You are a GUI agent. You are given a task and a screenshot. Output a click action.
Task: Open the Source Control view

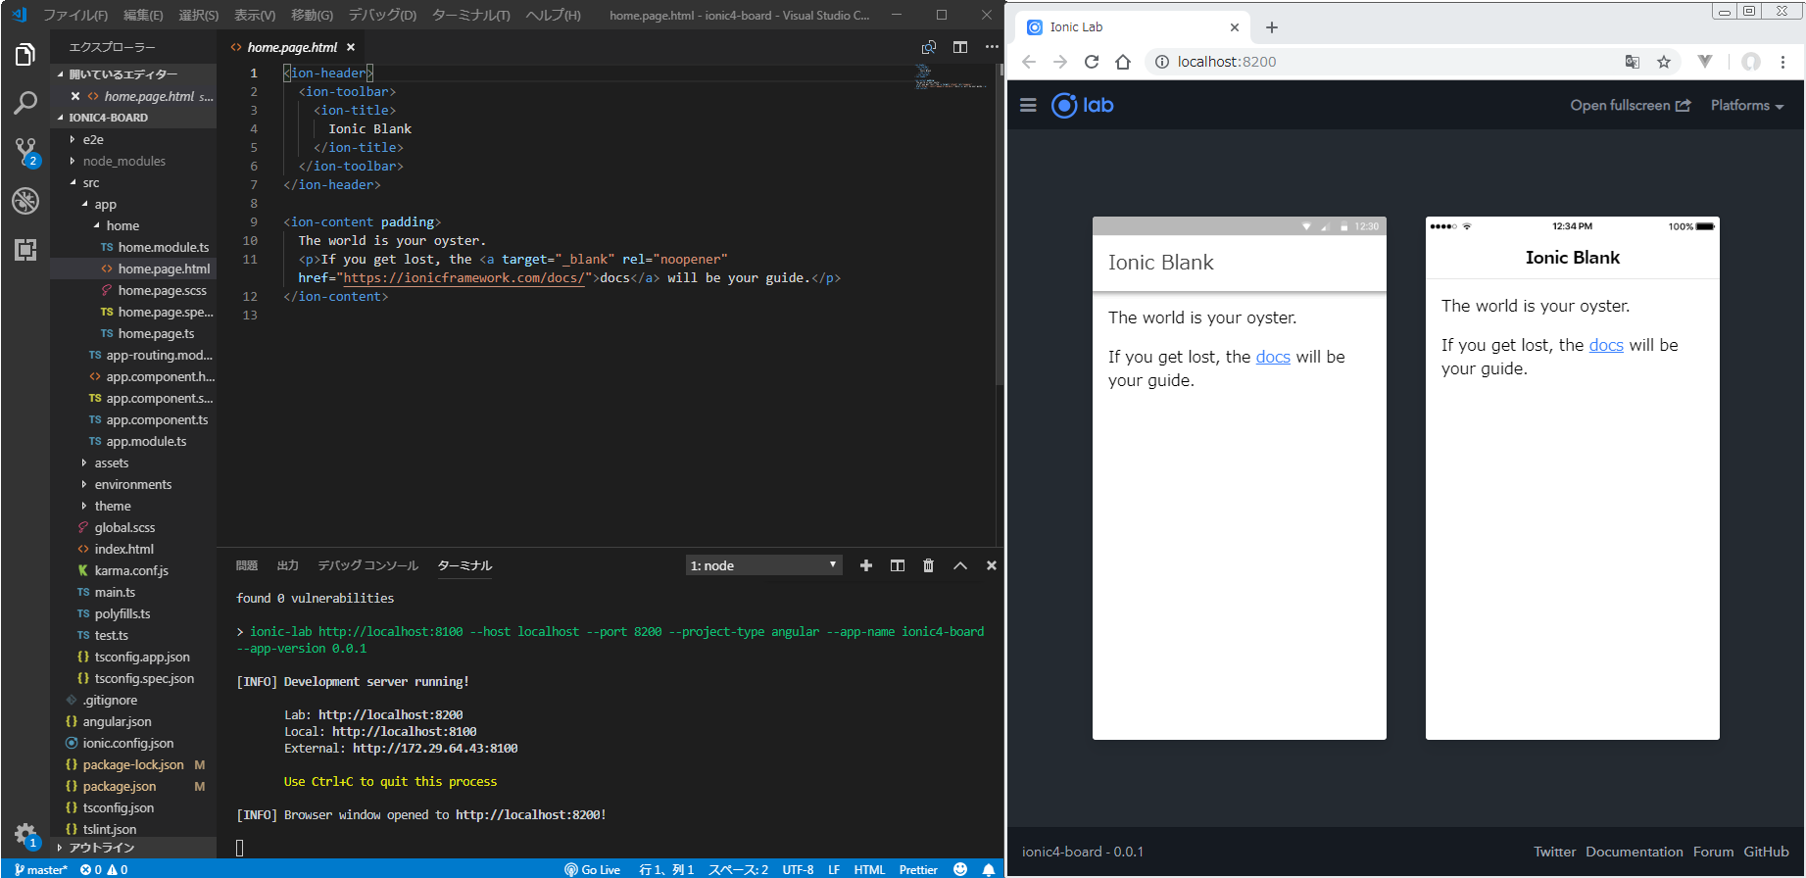coord(25,151)
